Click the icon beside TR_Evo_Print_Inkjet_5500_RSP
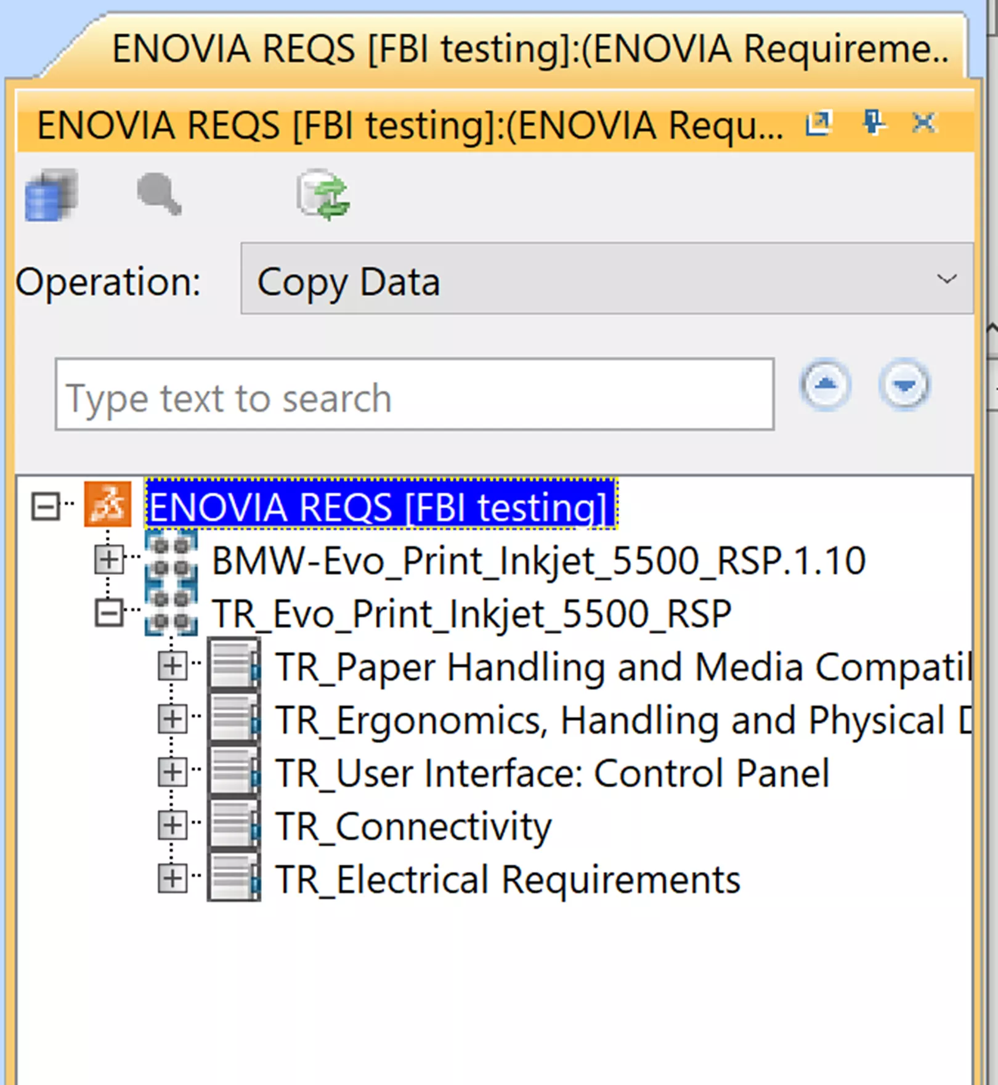 coord(171,611)
